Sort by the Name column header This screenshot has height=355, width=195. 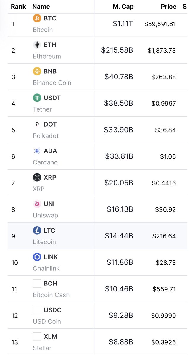tap(41, 7)
